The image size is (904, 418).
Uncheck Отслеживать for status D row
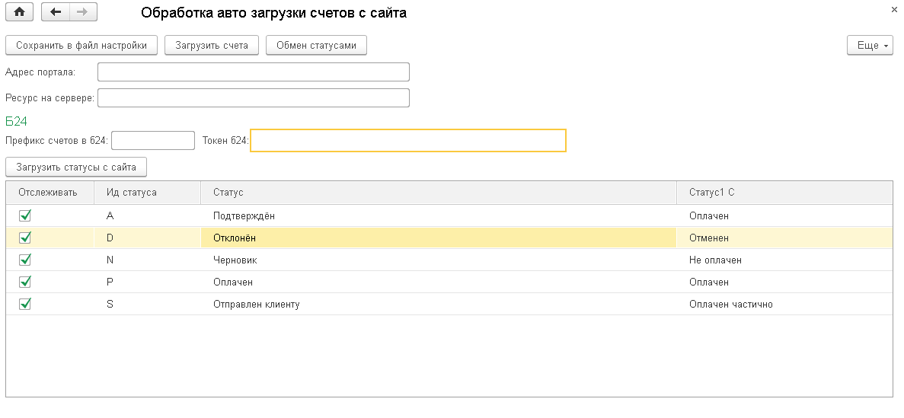click(25, 238)
